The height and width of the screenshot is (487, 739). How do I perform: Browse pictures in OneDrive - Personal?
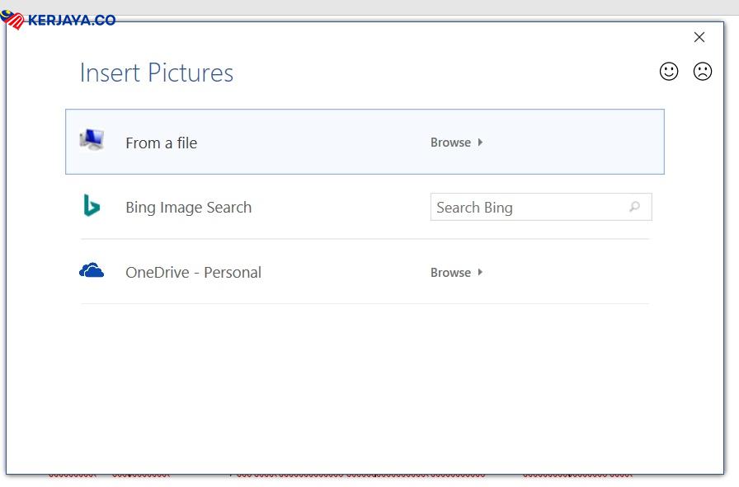[450, 273]
